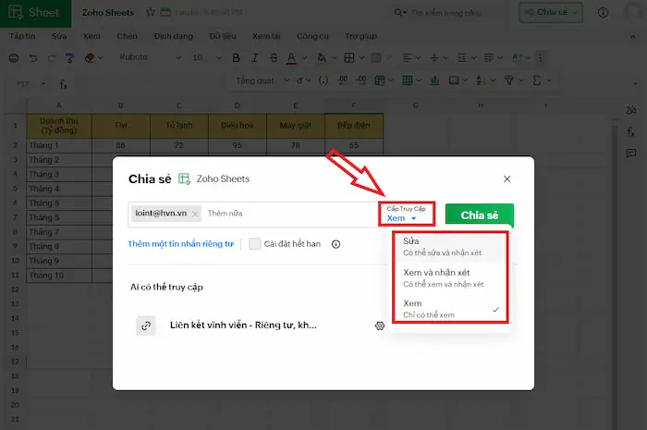The image size is (647, 430).
Task: Close the Chia sẻ dialog
Action: click(507, 178)
